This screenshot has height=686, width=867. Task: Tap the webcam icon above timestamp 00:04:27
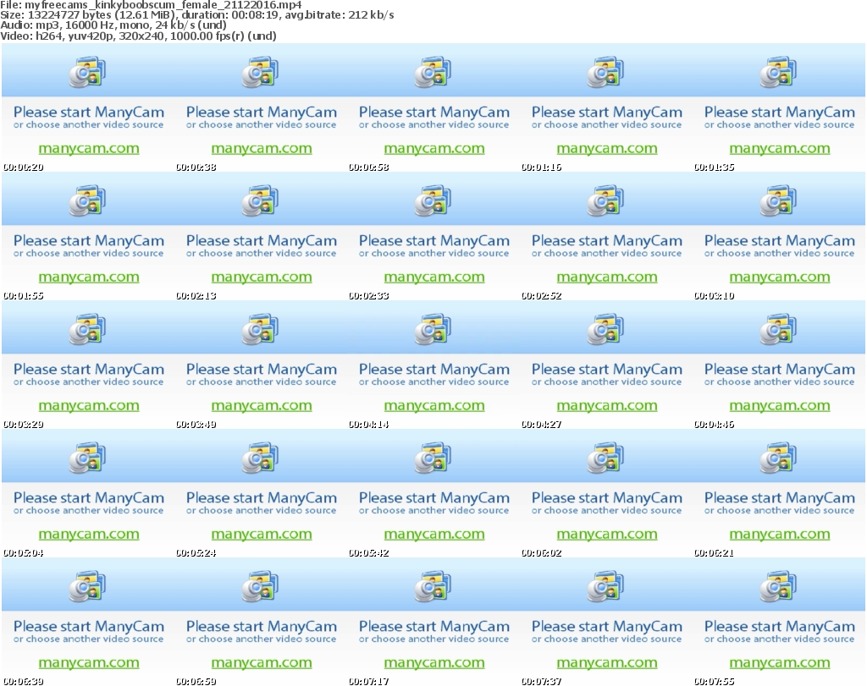click(605, 329)
